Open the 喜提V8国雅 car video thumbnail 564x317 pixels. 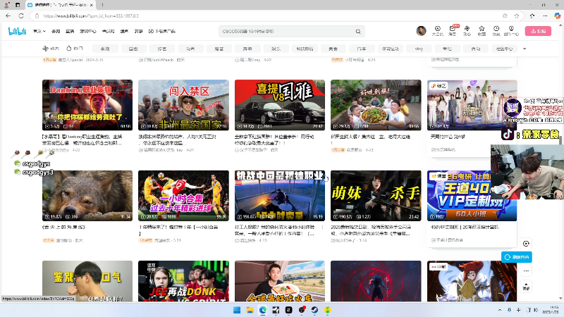point(280,105)
